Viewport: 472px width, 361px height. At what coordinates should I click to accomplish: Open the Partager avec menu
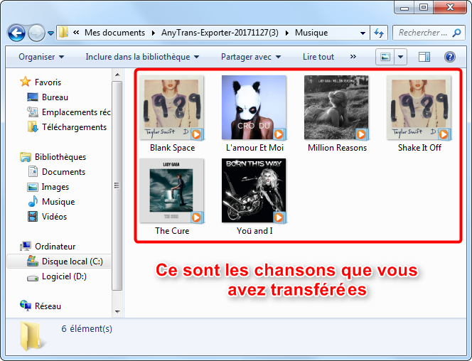(x=251, y=57)
